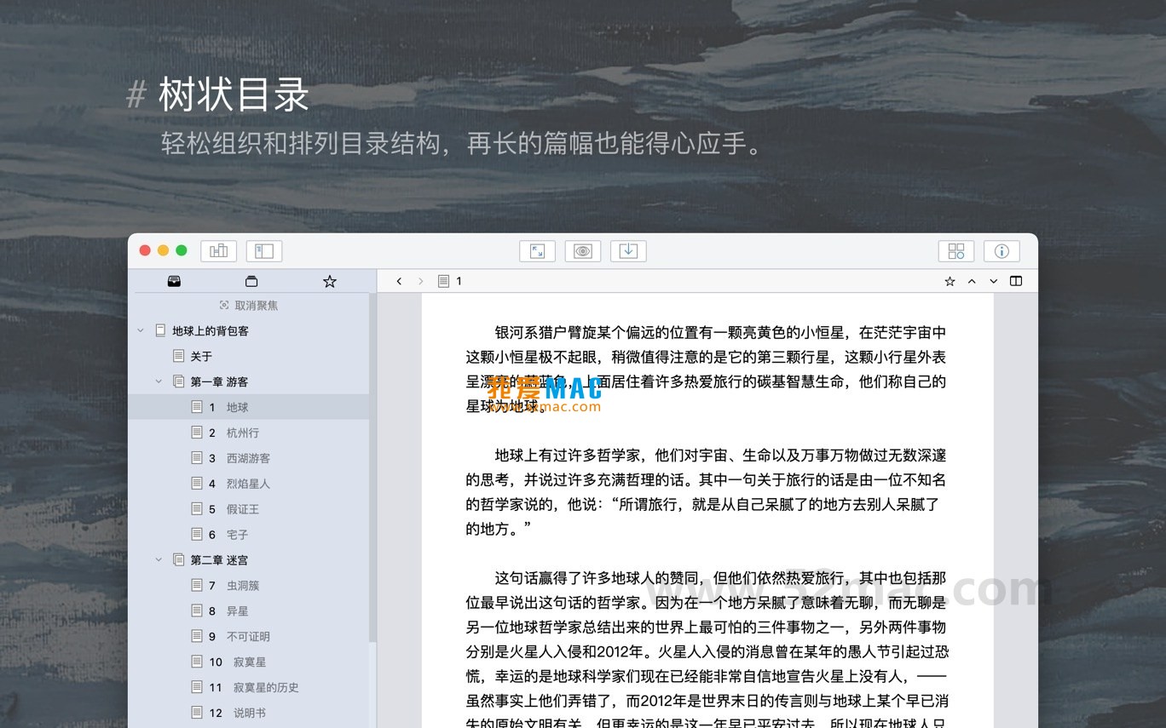The image size is (1166, 728).
Task: Toggle the sidebar visibility icon
Action: 264,250
